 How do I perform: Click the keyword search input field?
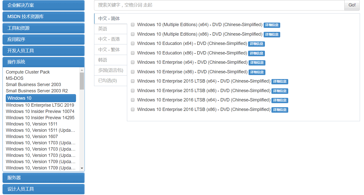[x=219, y=5]
